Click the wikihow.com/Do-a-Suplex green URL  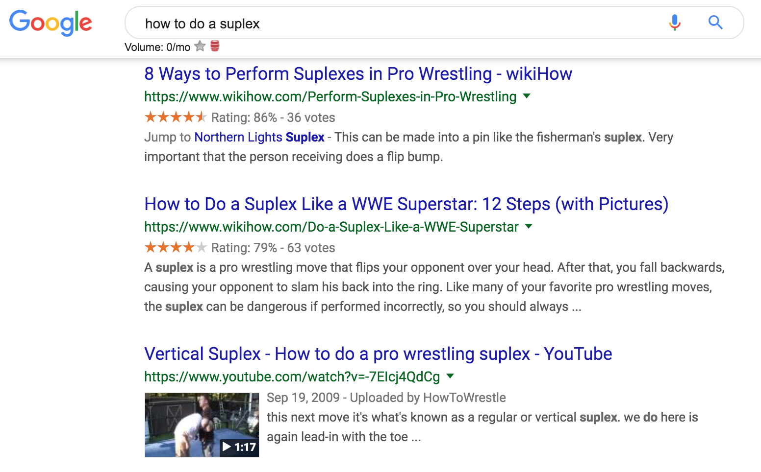pyautogui.click(x=331, y=227)
